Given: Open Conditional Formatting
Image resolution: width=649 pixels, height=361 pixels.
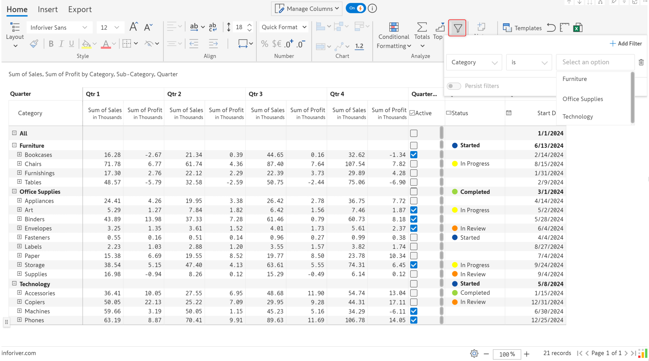Looking at the screenshot, I should (x=394, y=36).
